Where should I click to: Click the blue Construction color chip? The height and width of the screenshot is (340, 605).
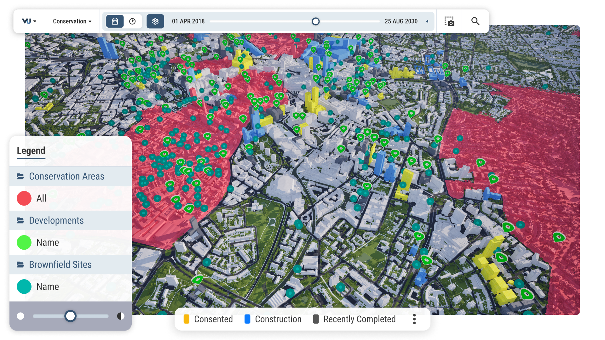(x=247, y=319)
